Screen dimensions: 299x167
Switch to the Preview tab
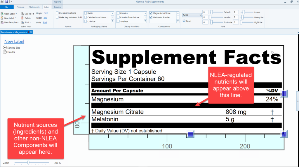tap(58, 7)
